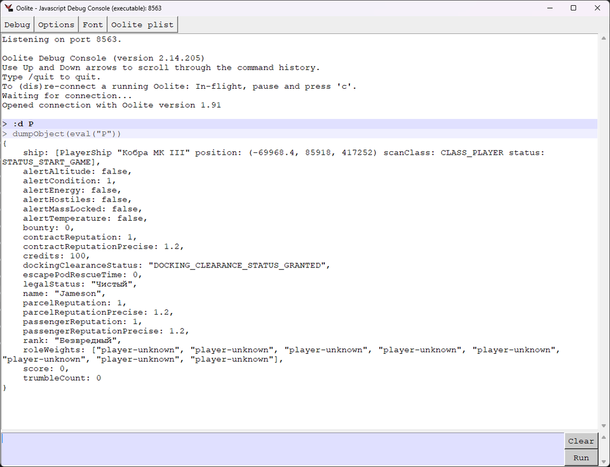Click 'passengerReputationPrecise: 1.2' line
610x467 pixels.
pyautogui.click(x=106, y=331)
